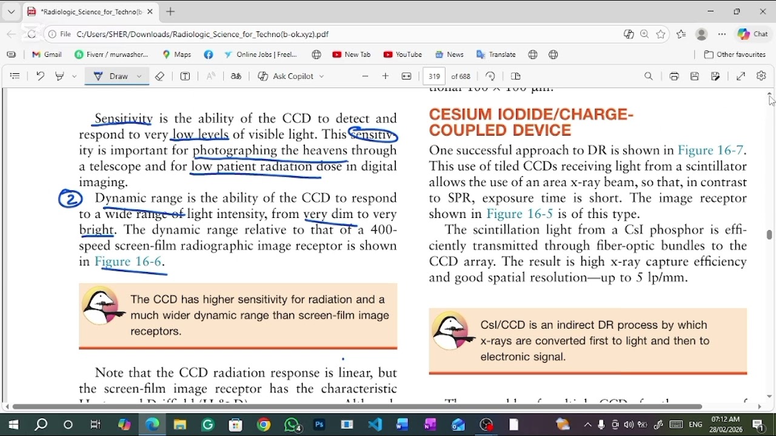Image resolution: width=776 pixels, height=436 pixels.
Task: Open Copilot Chat sidebar
Action: [x=753, y=35]
